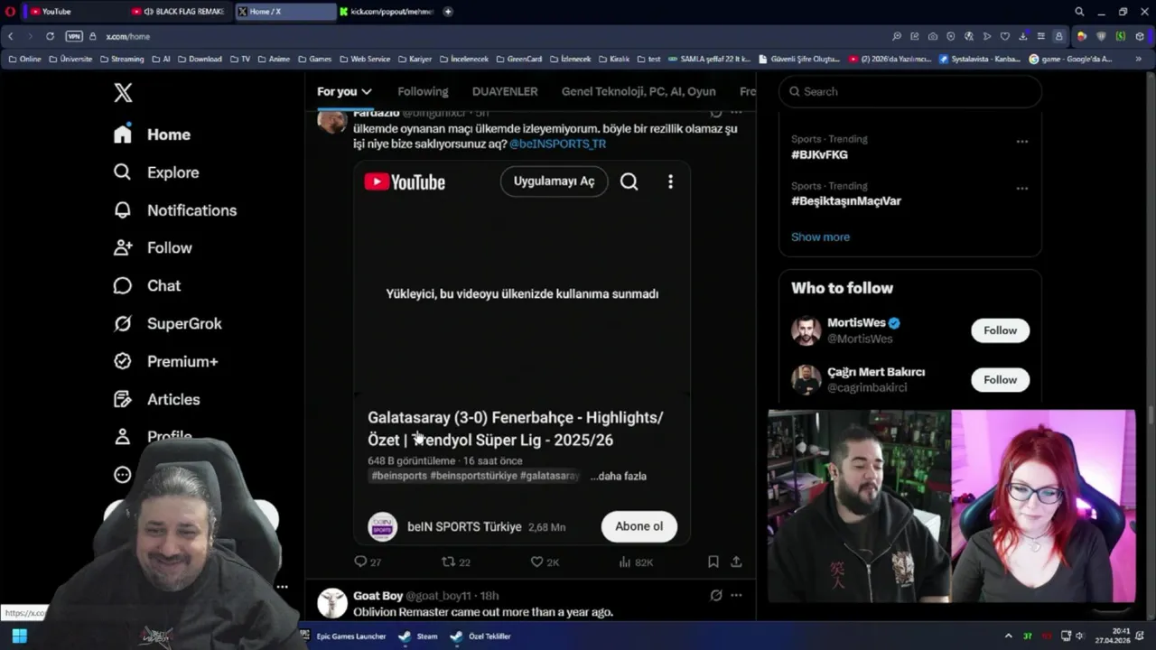Like the post with 2K likes
This screenshot has width=1156, height=650.
click(x=545, y=562)
